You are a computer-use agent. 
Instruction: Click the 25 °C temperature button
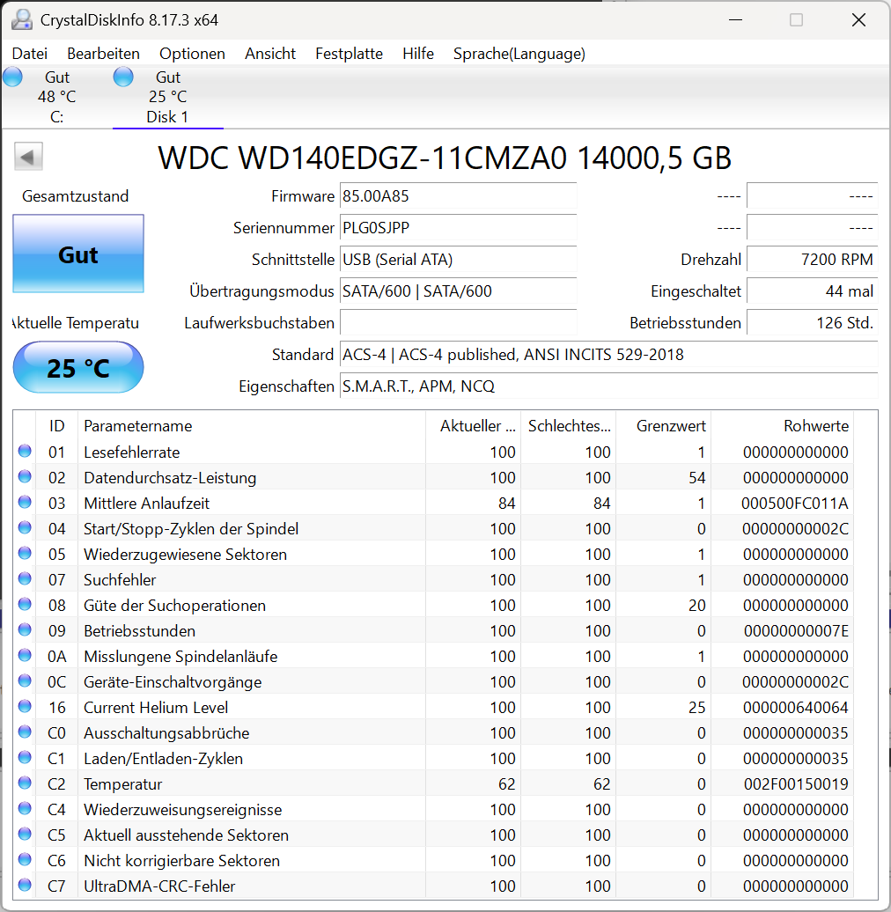pyautogui.click(x=78, y=368)
